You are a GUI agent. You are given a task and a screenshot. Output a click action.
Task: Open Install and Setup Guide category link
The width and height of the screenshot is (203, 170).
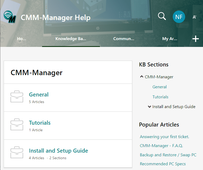(x=59, y=151)
